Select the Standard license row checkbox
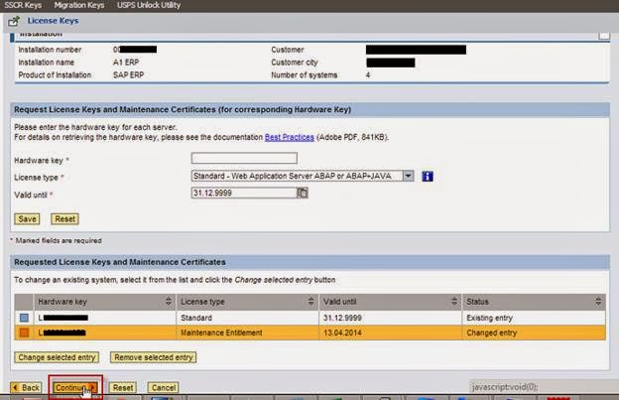This screenshot has height=400, width=619. click(x=24, y=318)
